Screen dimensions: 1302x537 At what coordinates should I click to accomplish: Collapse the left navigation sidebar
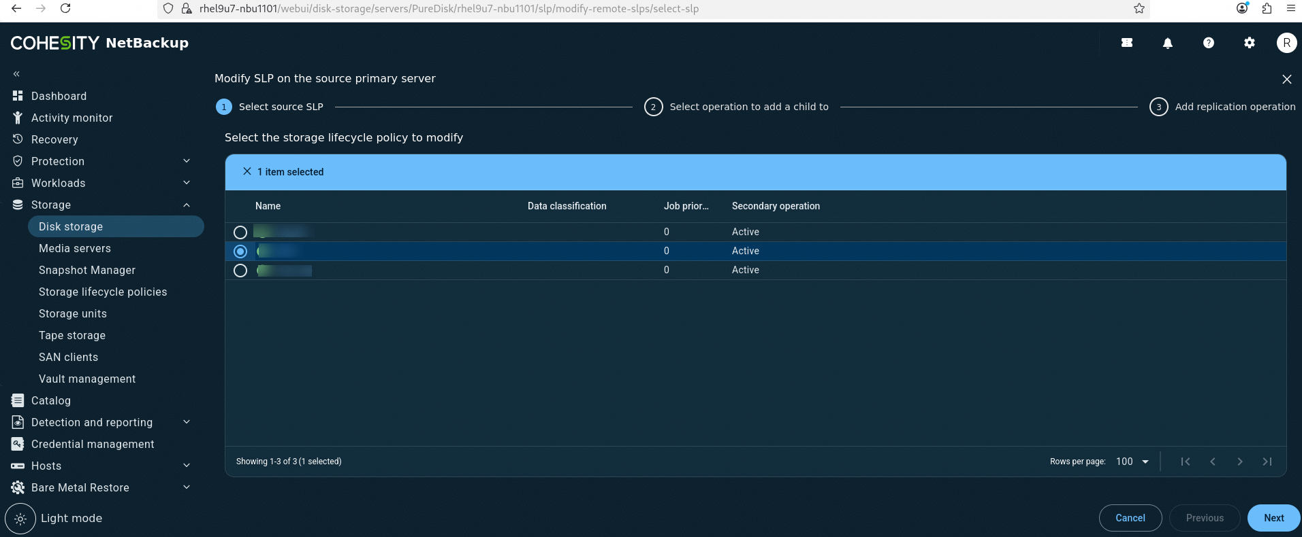16,73
